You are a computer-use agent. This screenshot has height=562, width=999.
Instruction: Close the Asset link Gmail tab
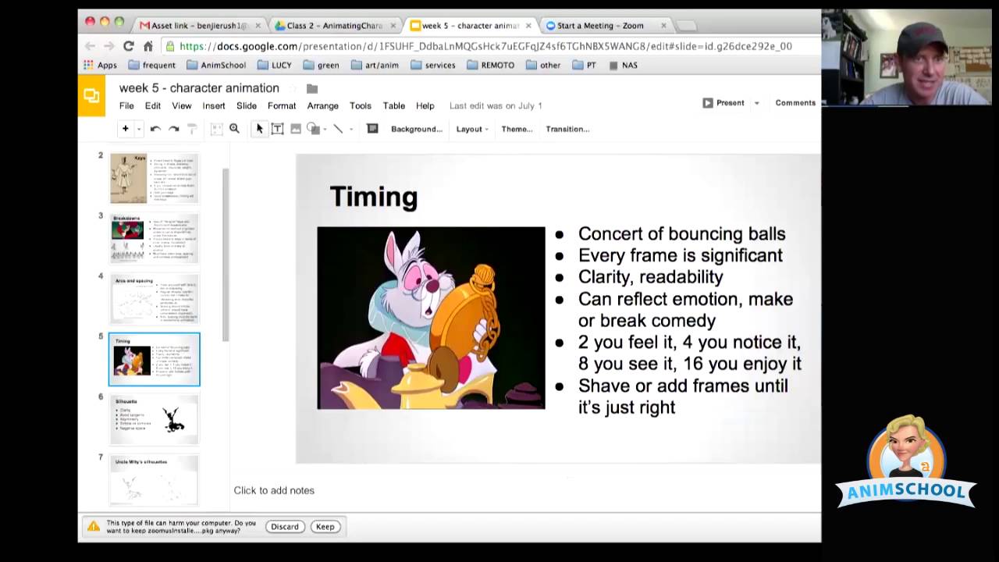[x=258, y=26]
